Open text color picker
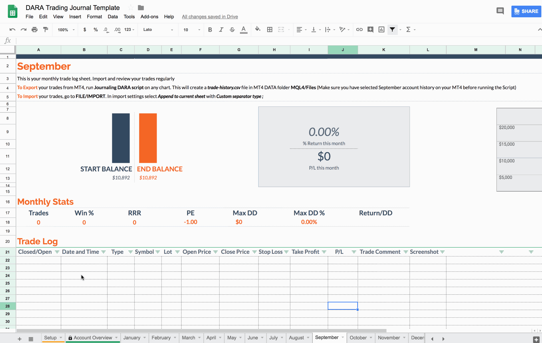 (x=244, y=30)
